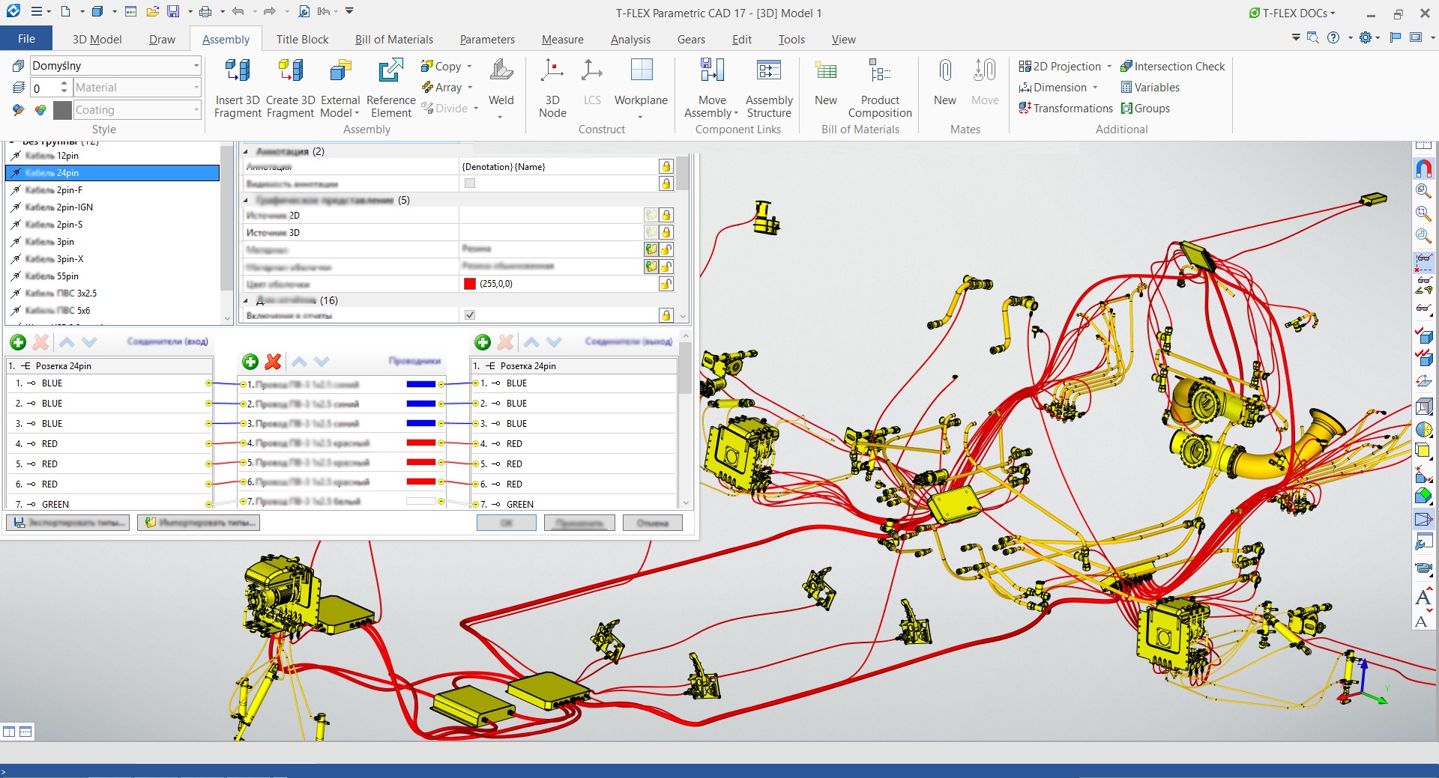Select the 3D Node construct tool
Screen dimensions: 1439x778
(552, 88)
